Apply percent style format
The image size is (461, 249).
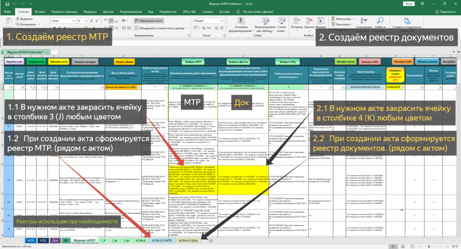[x=204, y=28]
